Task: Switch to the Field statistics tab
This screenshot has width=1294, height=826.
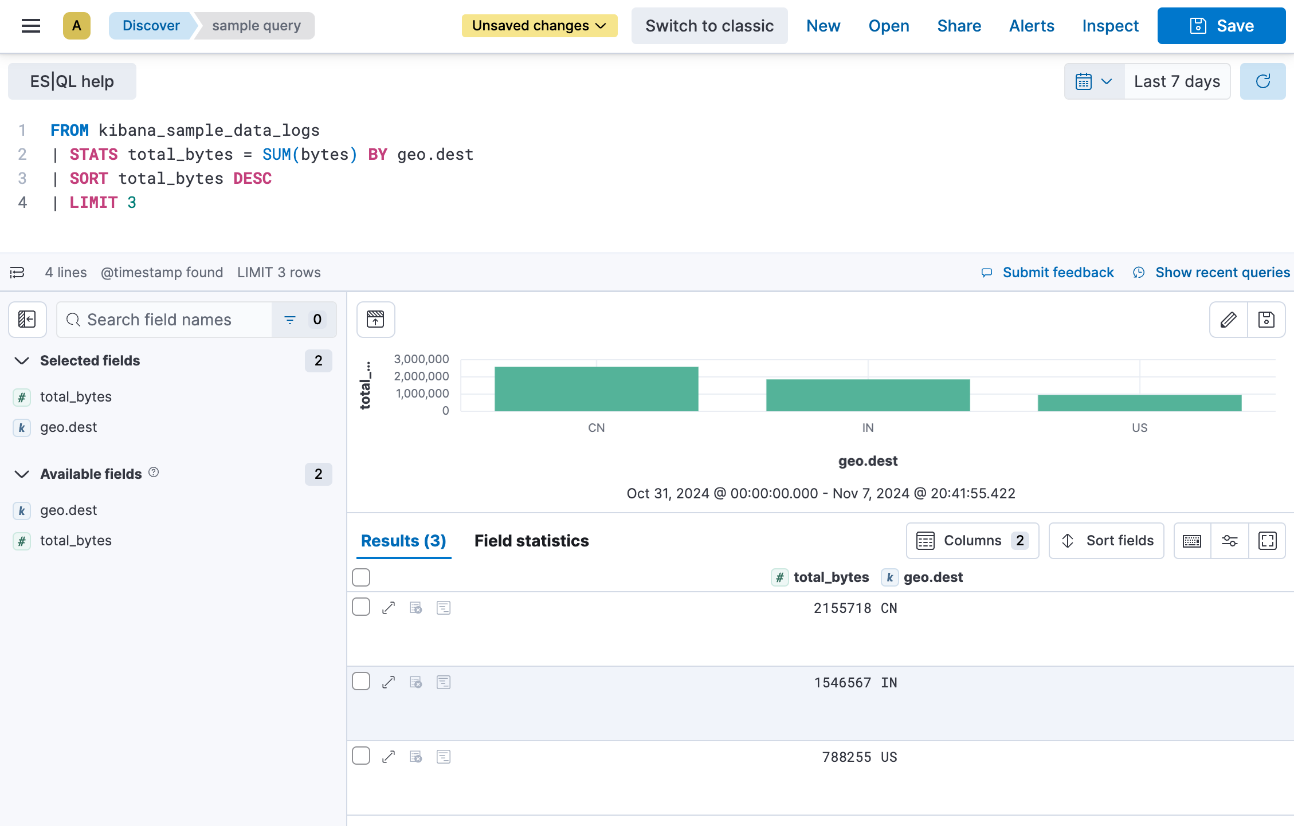Action: 531,540
